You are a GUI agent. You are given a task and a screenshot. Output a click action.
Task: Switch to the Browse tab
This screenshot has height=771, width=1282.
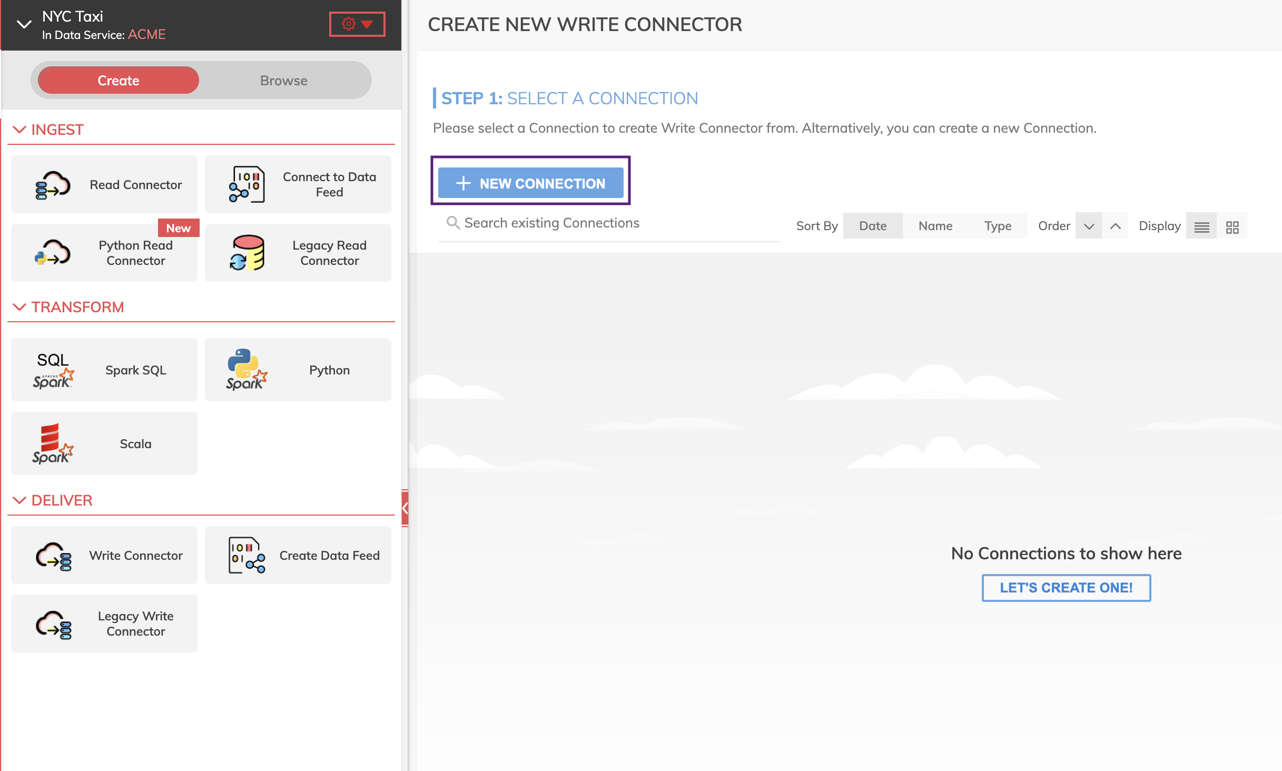pyautogui.click(x=283, y=81)
